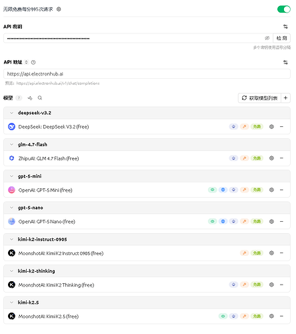Click the API address type switcher arrows

[26, 62]
